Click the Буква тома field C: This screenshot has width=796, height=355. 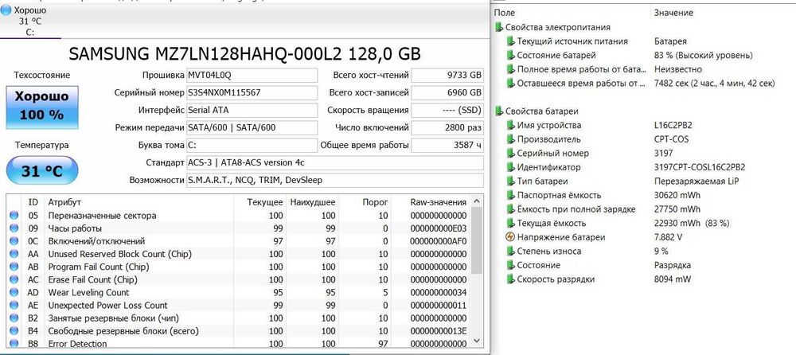pos(252,145)
